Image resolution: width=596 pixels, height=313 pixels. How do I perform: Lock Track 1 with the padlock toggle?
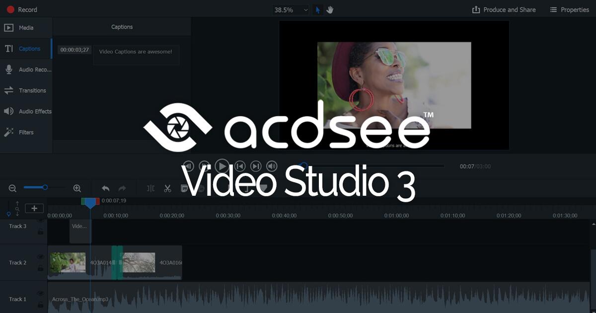pos(40,305)
